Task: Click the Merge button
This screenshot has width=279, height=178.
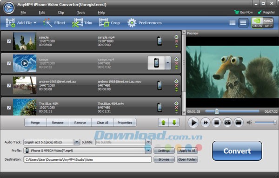Action: coord(35,123)
